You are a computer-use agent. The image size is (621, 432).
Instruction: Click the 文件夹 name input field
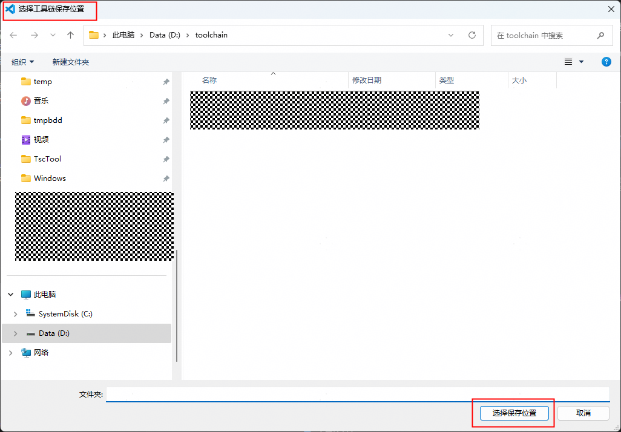coord(357,394)
